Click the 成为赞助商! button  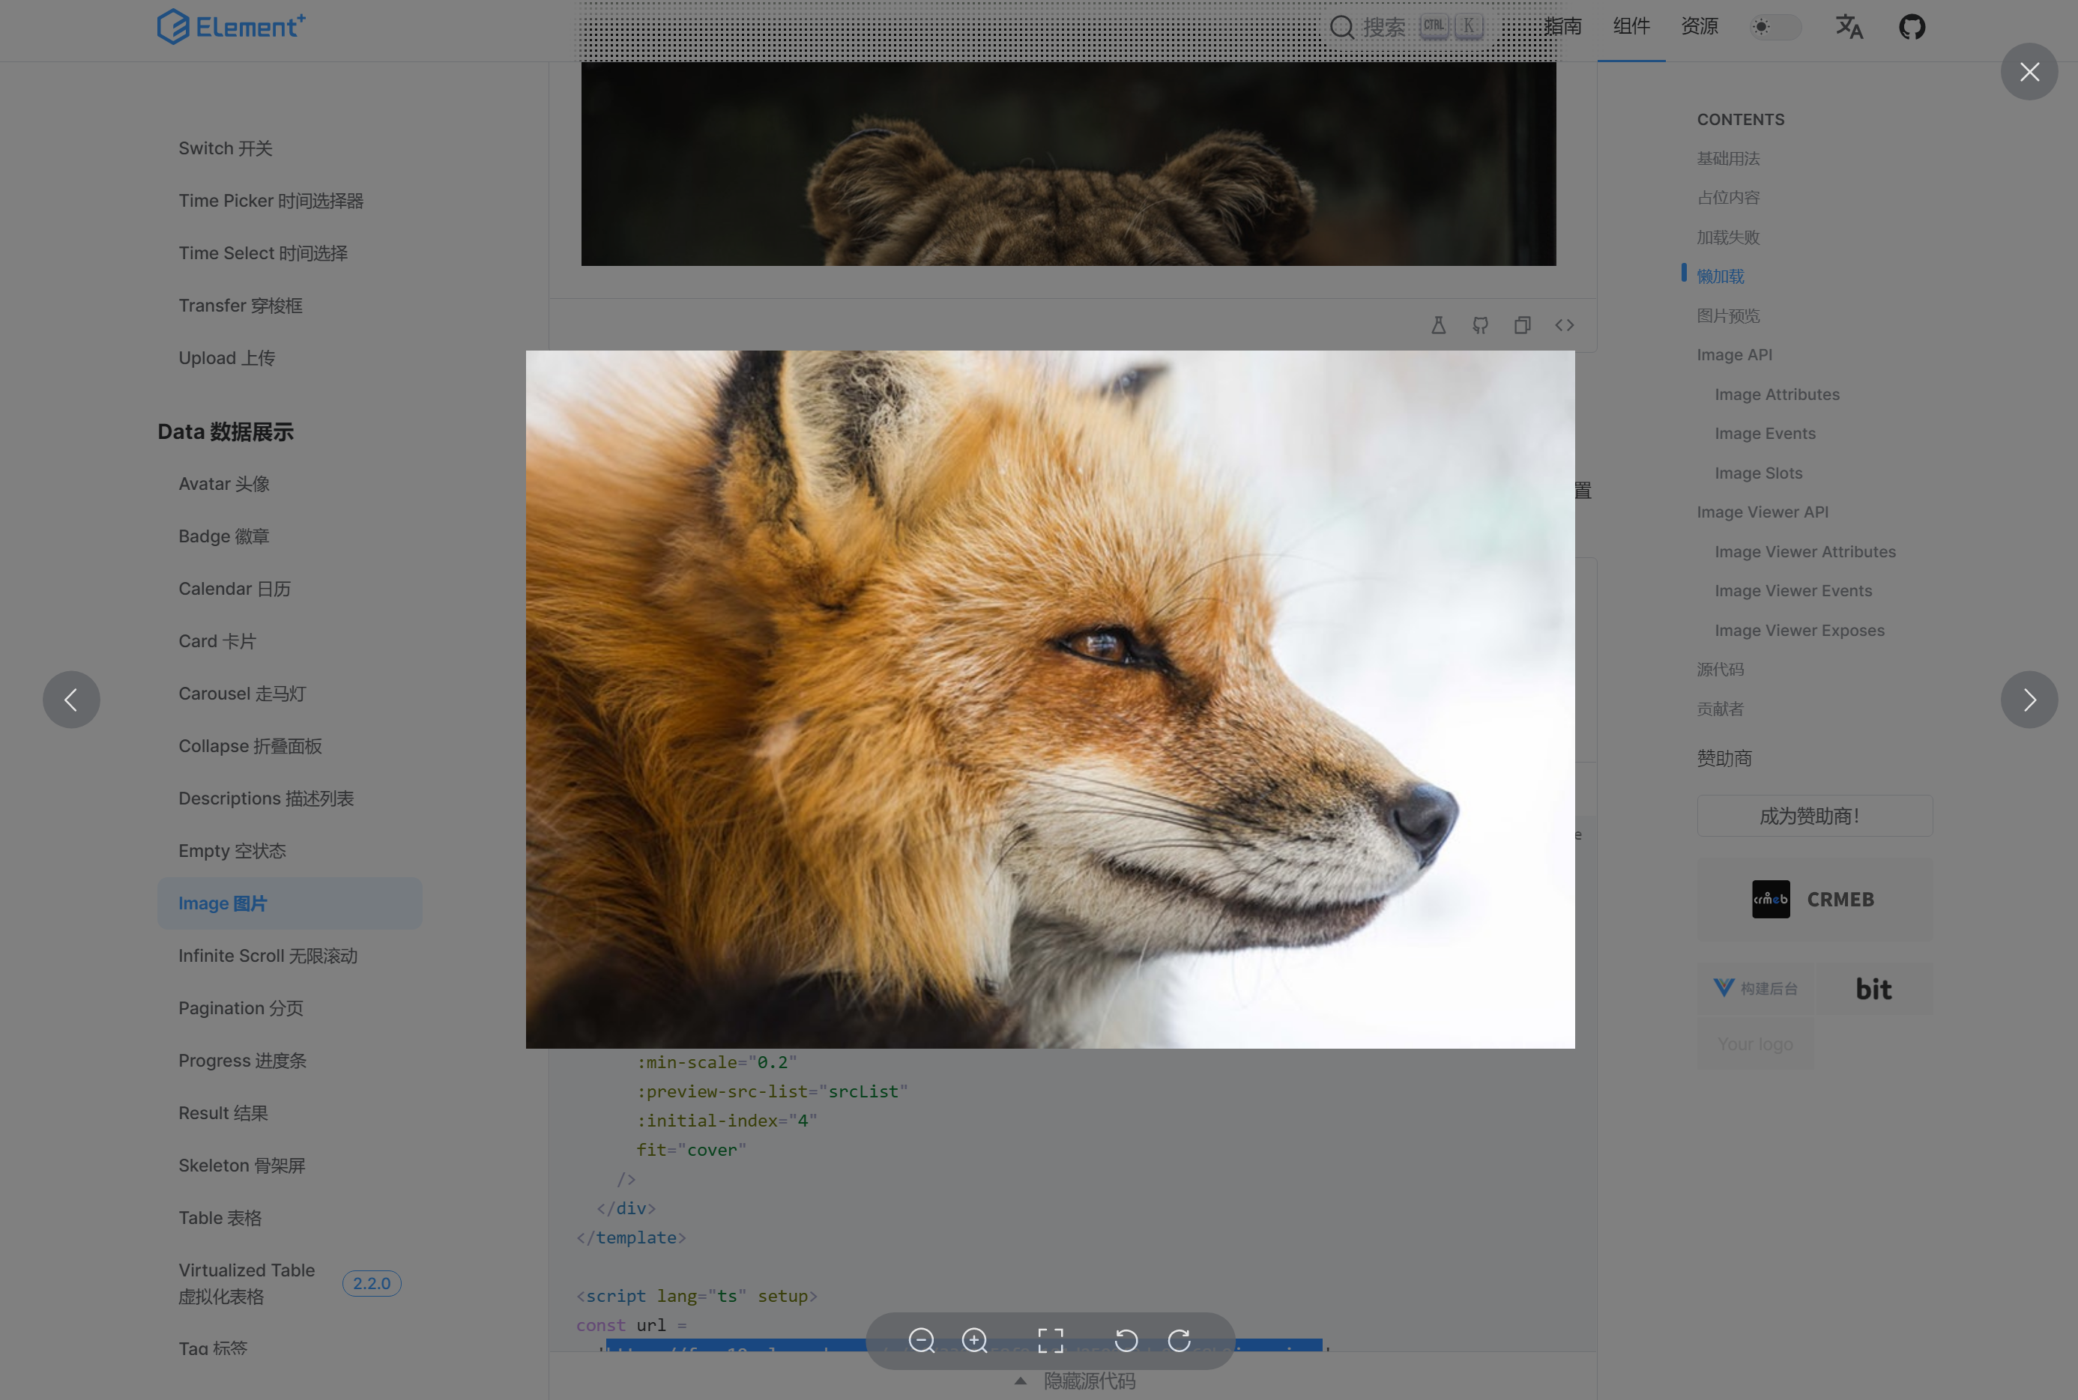point(1813,816)
